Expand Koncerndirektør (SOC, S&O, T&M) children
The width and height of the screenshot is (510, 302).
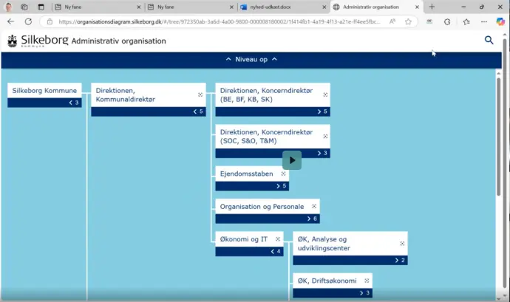pos(273,153)
